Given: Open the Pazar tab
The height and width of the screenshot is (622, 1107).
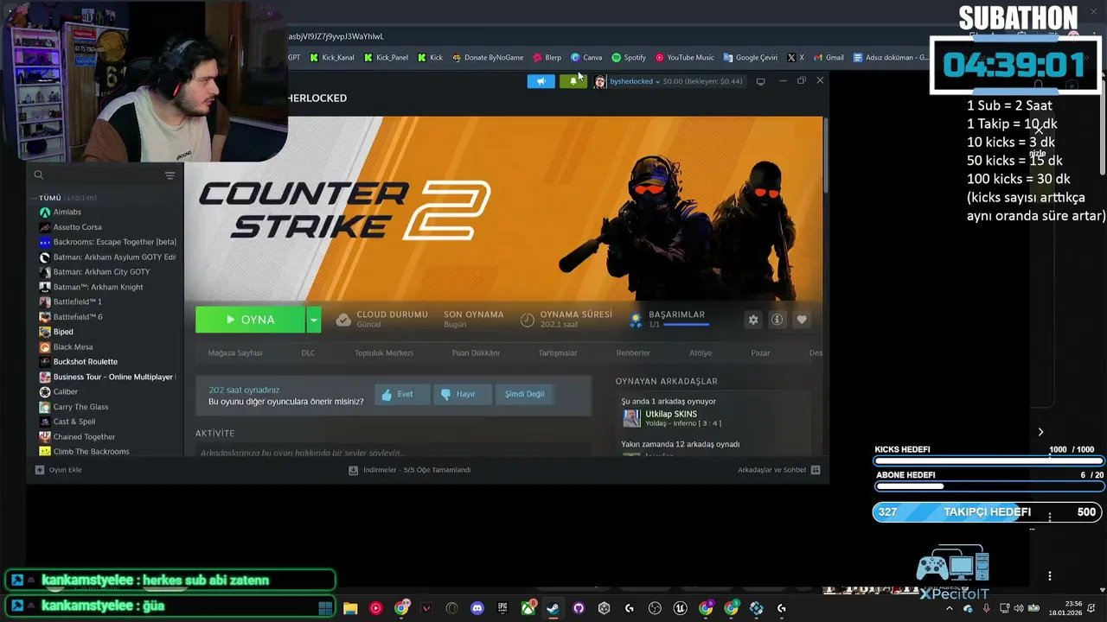Looking at the screenshot, I should pyautogui.click(x=760, y=352).
